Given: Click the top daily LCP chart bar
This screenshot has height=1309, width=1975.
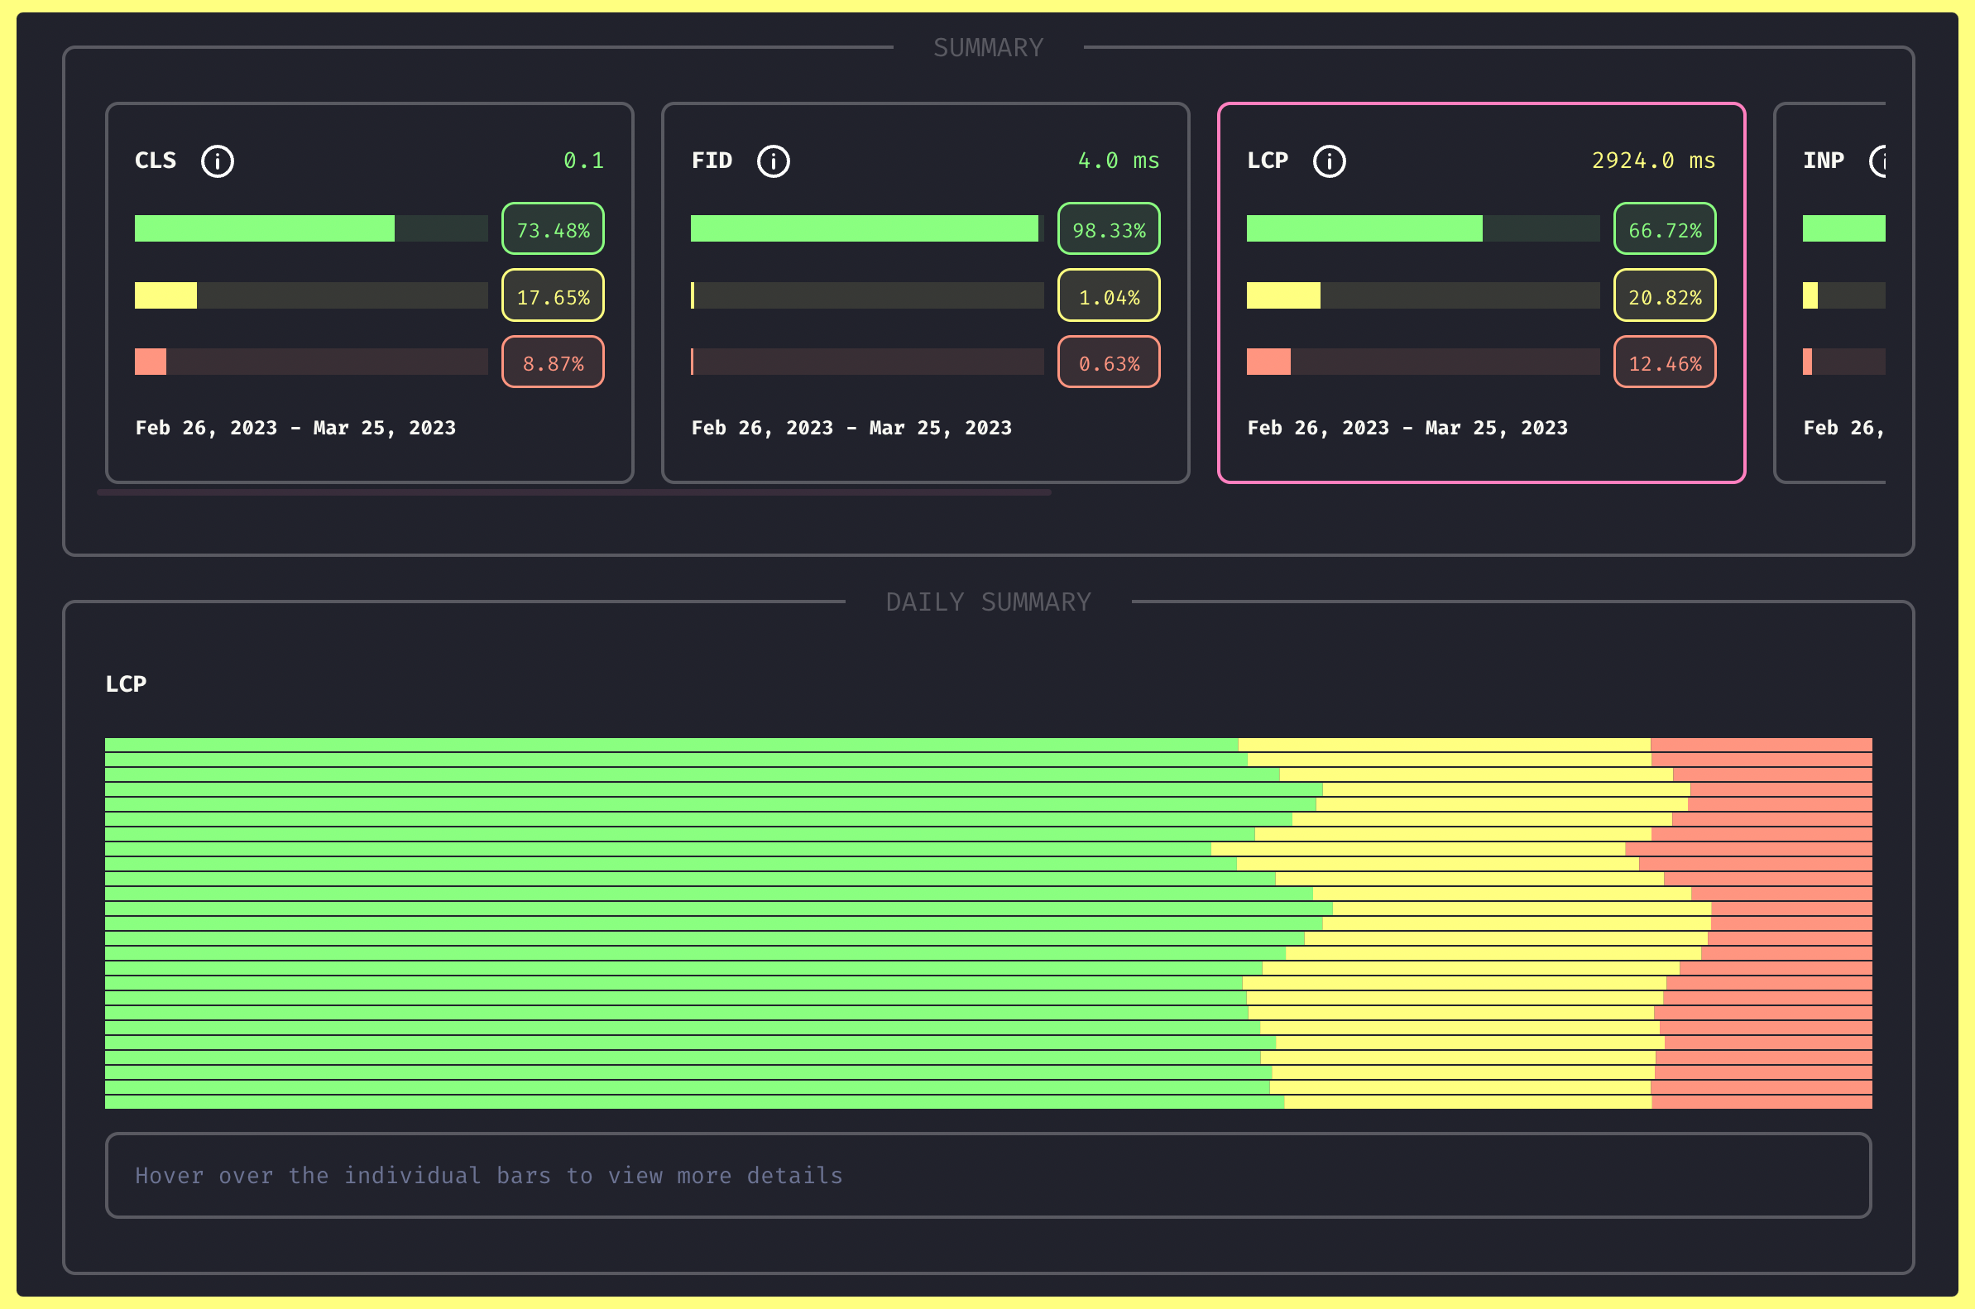Looking at the screenshot, I should pyautogui.click(x=989, y=745).
